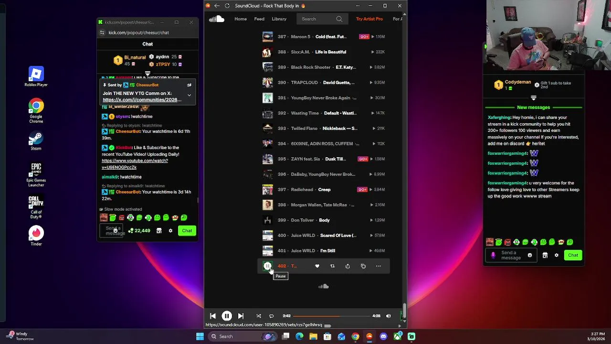Click the Maroon 5 Cold album thumbnail
The height and width of the screenshot is (344, 611).
pos(267,37)
